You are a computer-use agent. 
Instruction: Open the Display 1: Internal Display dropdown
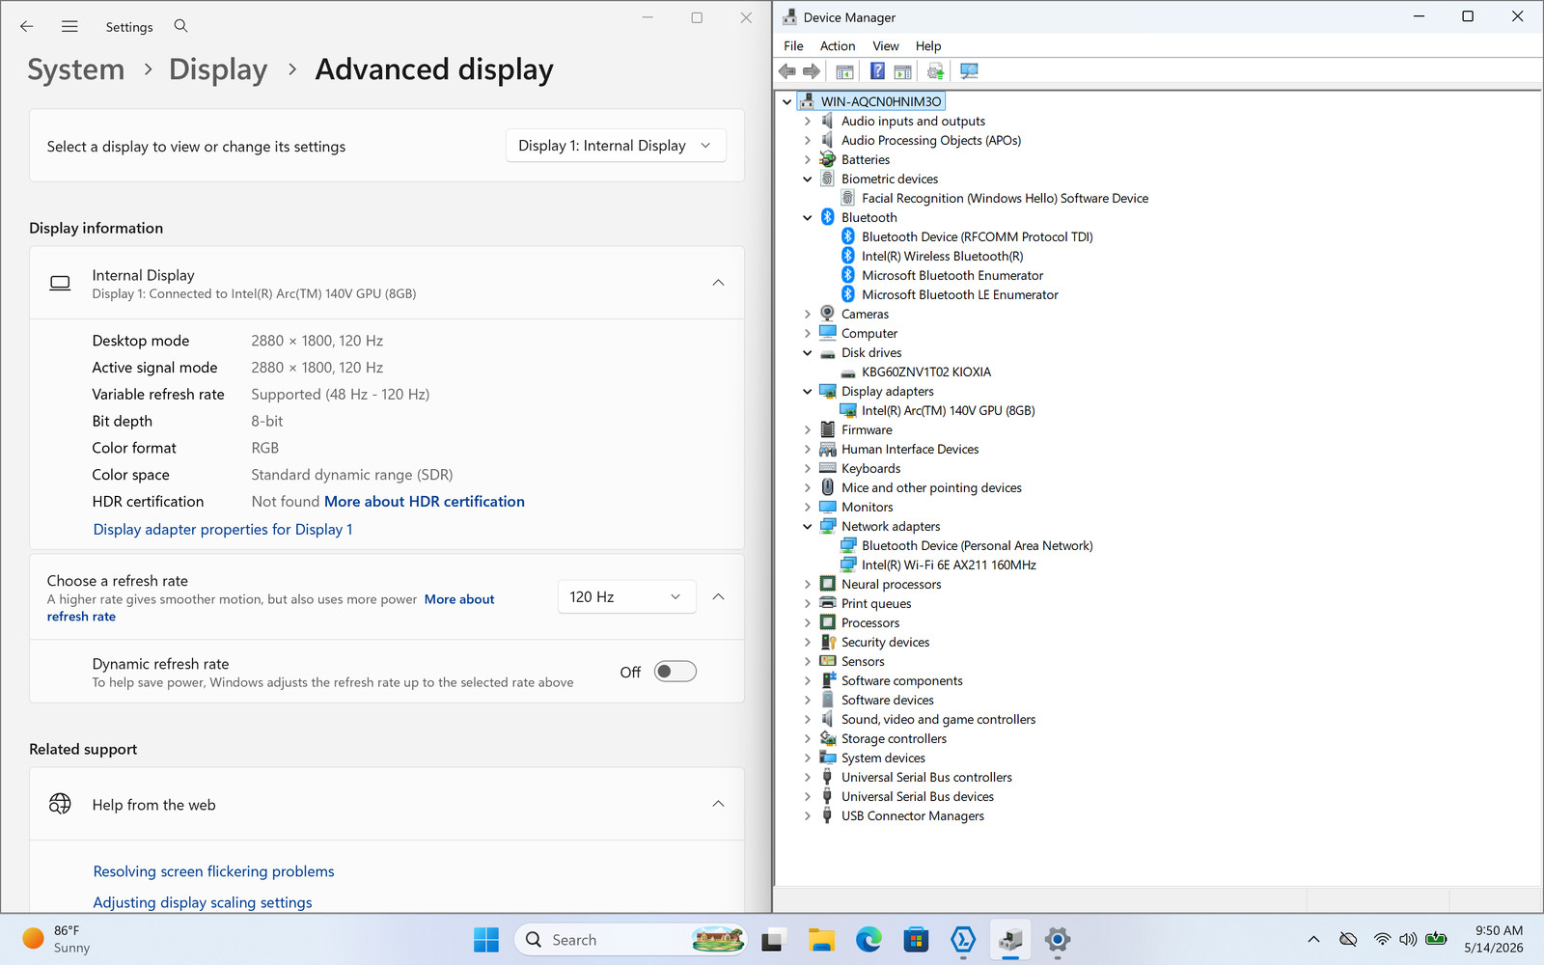point(616,146)
